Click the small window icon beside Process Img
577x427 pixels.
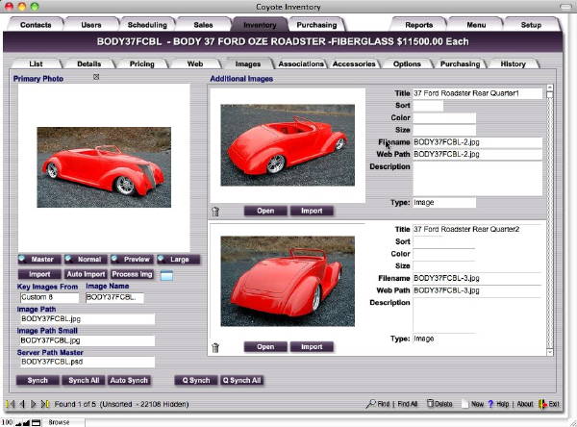click(165, 276)
